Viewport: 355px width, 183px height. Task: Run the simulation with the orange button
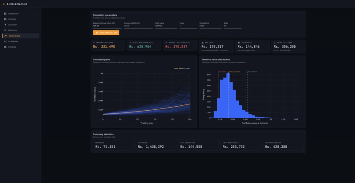pyautogui.click(x=106, y=33)
